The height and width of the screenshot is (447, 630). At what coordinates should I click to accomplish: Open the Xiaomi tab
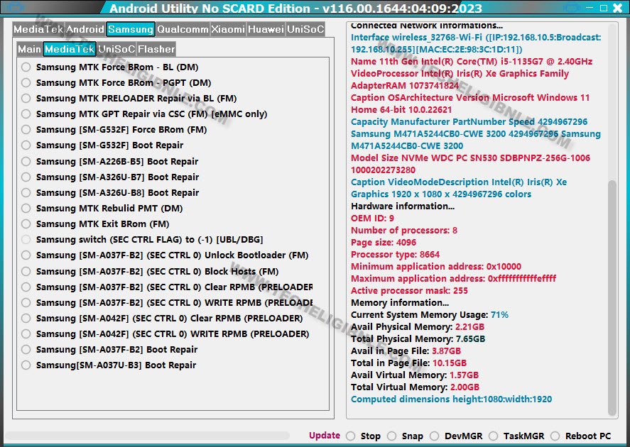click(x=228, y=29)
